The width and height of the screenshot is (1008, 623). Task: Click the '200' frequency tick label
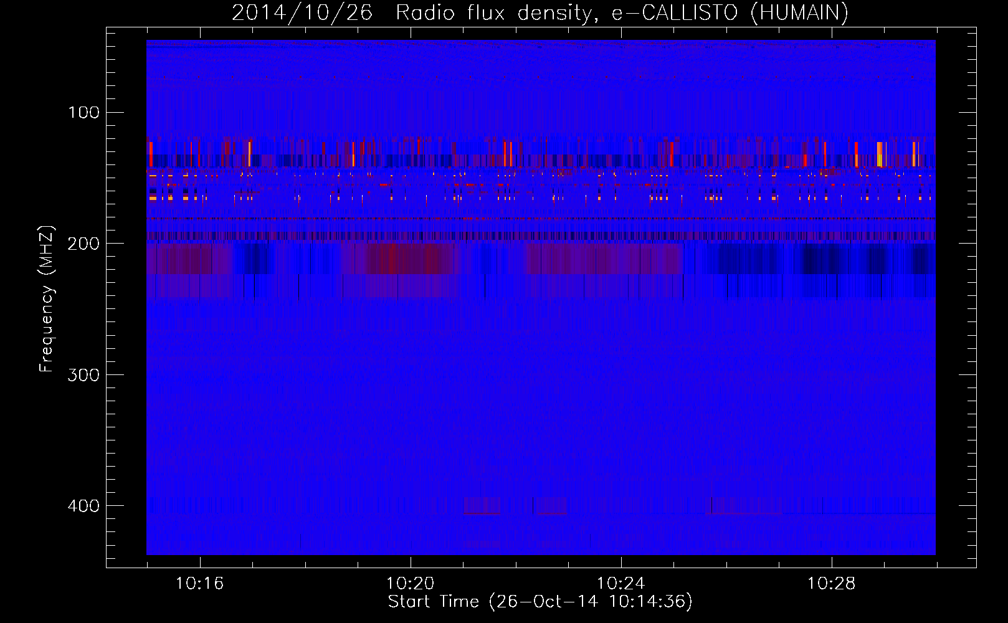pyautogui.click(x=83, y=244)
